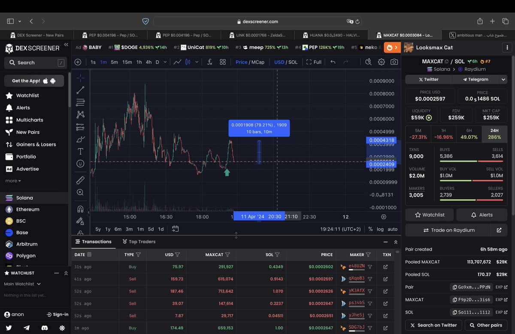Add pair to Watchlist button

click(x=429, y=215)
